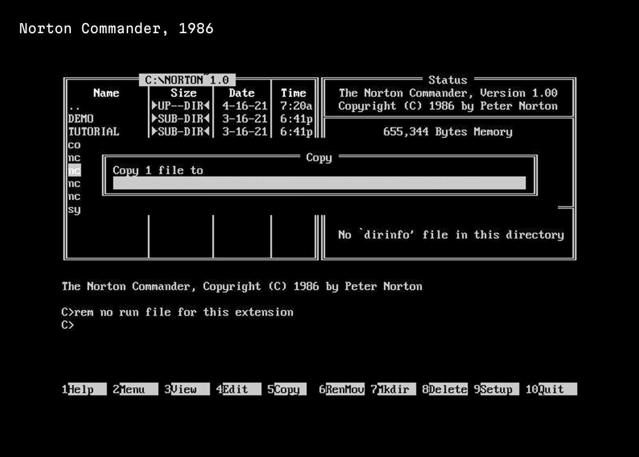Click the Status panel title
This screenshot has width=639, height=457.
[x=448, y=80]
